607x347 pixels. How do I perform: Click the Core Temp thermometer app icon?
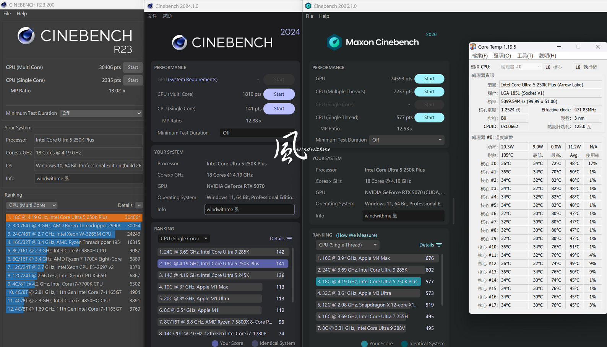[x=473, y=47]
